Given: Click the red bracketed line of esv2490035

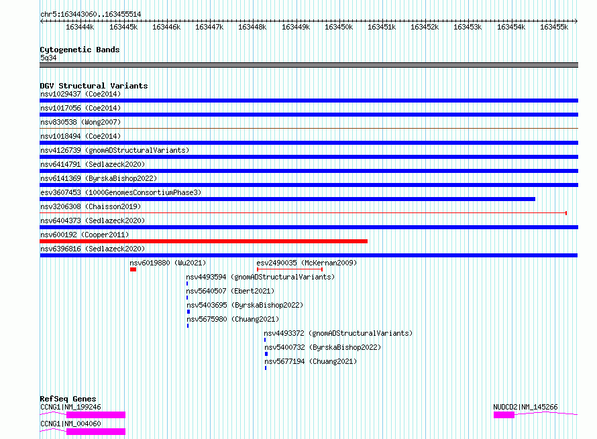Looking at the screenshot, I should (x=290, y=269).
